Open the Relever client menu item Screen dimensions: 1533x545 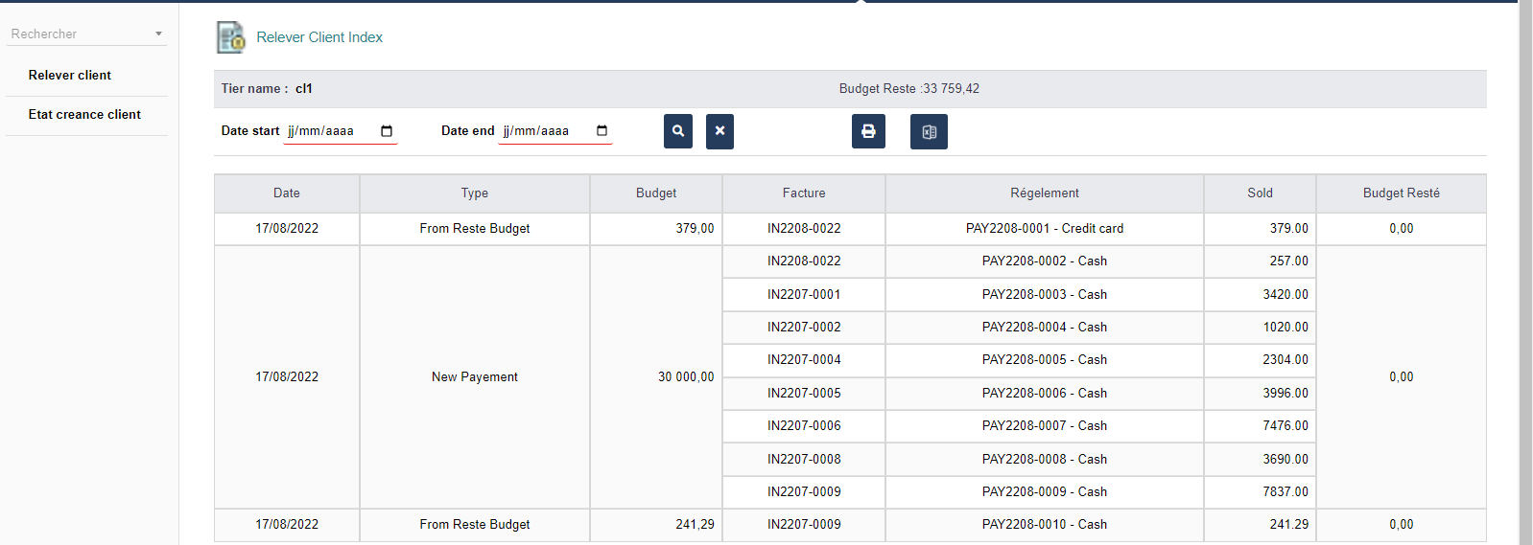[70, 76]
